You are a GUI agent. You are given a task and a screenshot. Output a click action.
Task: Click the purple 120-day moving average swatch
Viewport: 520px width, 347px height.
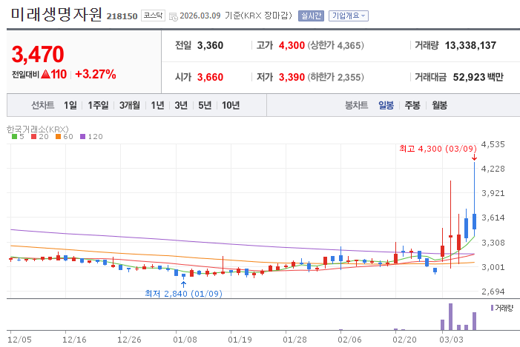click(x=82, y=136)
